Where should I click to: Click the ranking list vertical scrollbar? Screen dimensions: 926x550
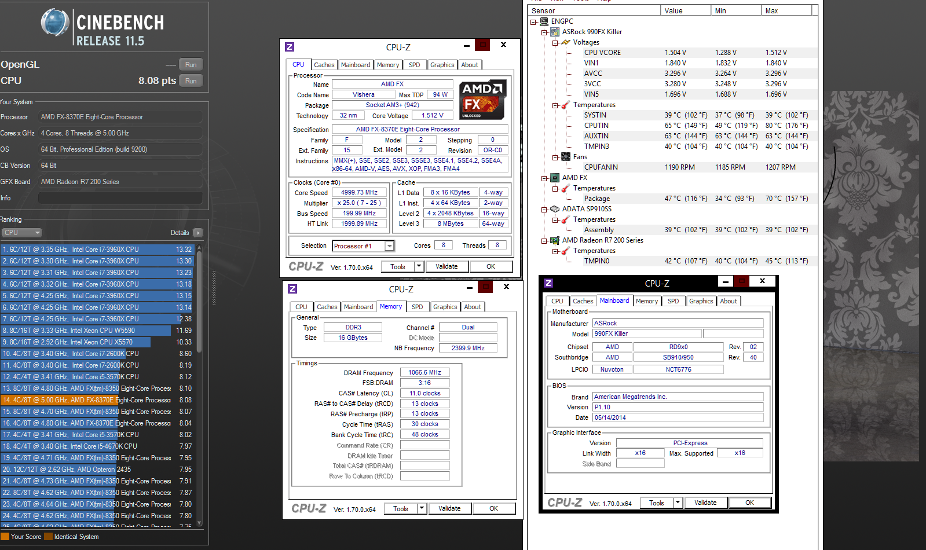[199, 385]
